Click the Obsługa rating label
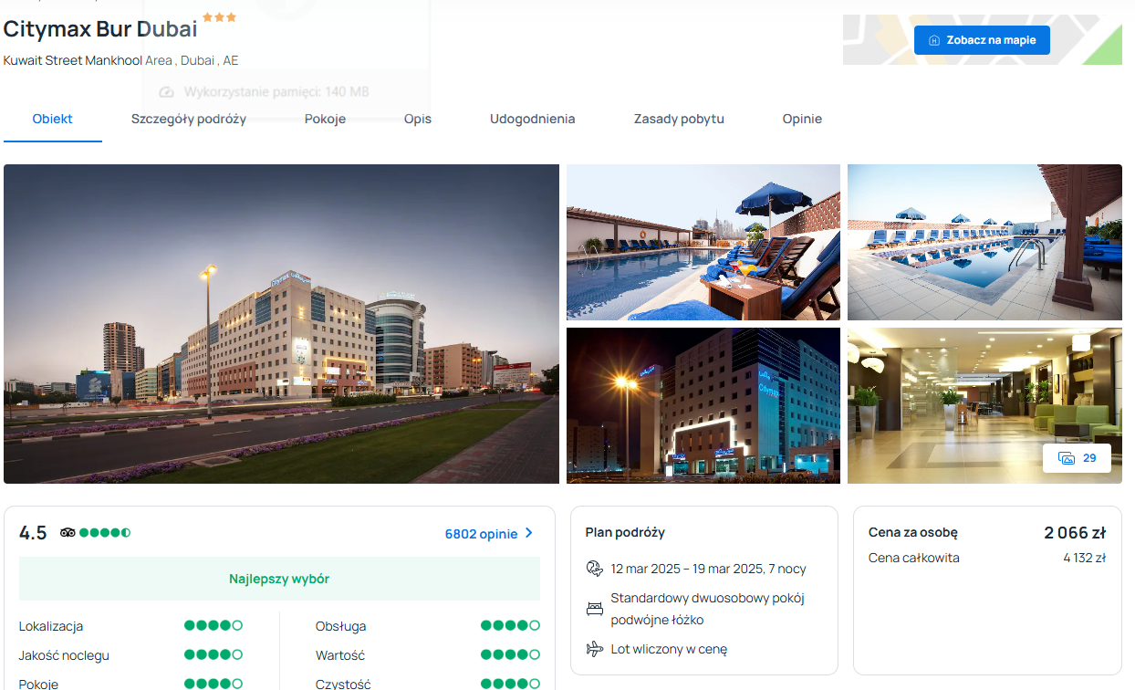 pos(341,626)
